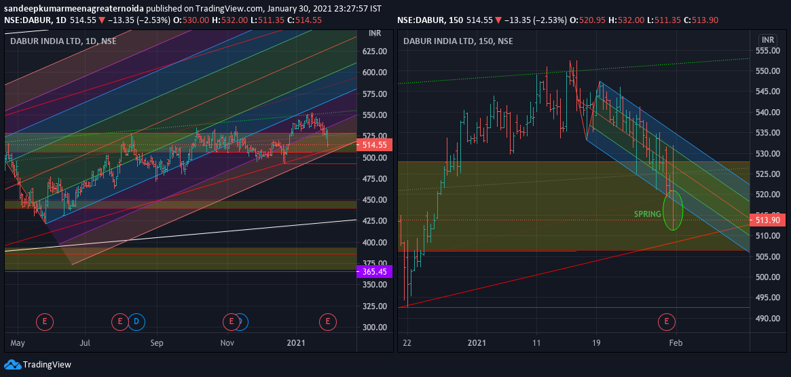Click the O:530.00 open value in the daily header
The width and height of the screenshot is (791, 377).
coord(191,20)
